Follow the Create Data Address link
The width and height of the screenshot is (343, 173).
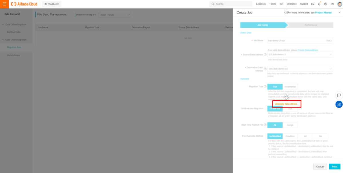(308, 50)
